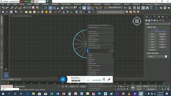Open the project folder path dropdown
Viewport: 171px width, 96px height.
(111, 12)
